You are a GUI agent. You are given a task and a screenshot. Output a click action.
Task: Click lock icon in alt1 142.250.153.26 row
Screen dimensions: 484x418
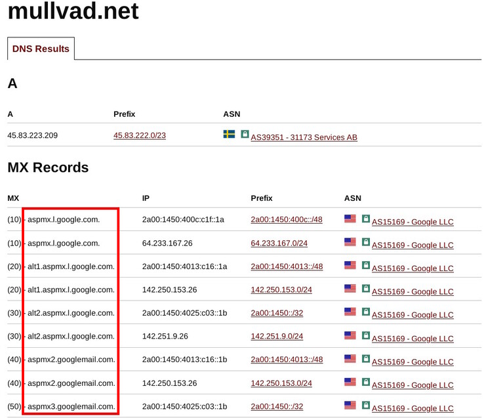pos(366,289)
